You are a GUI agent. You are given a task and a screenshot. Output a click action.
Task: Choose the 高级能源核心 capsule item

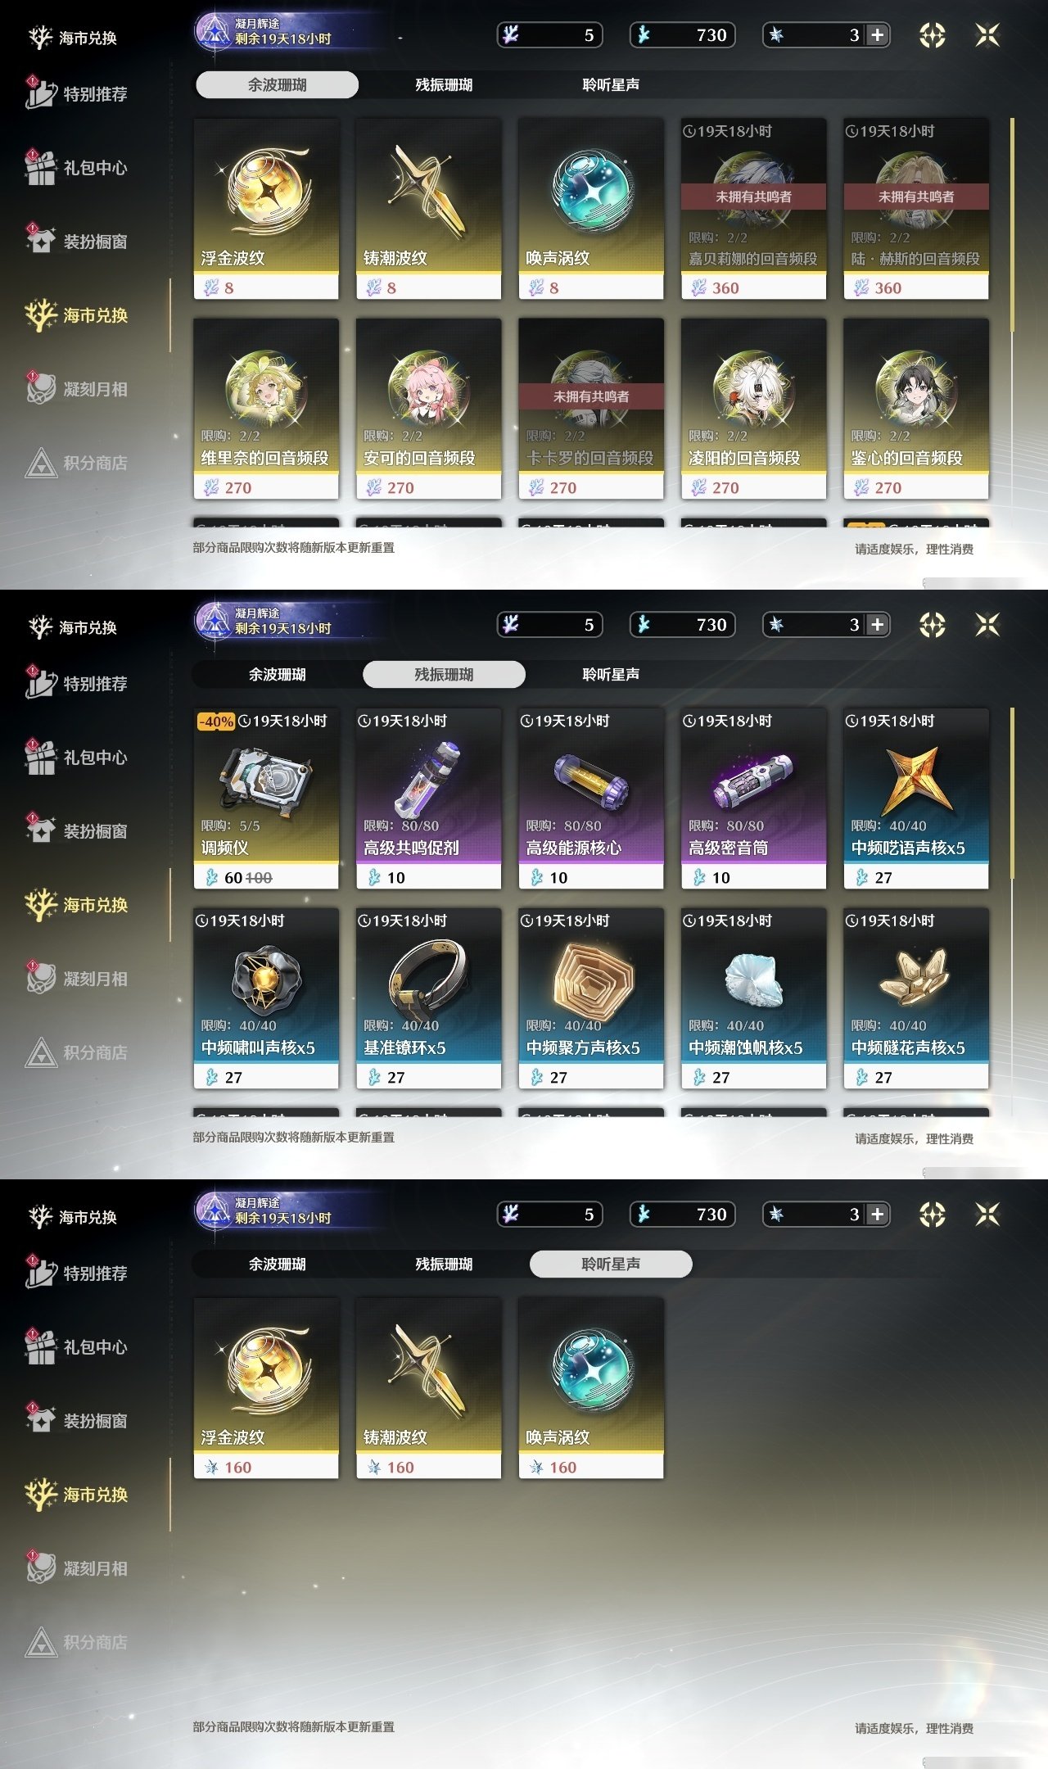click(591, 799)
